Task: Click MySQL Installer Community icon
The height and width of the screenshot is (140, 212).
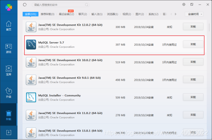Action: tap(31, 98)
